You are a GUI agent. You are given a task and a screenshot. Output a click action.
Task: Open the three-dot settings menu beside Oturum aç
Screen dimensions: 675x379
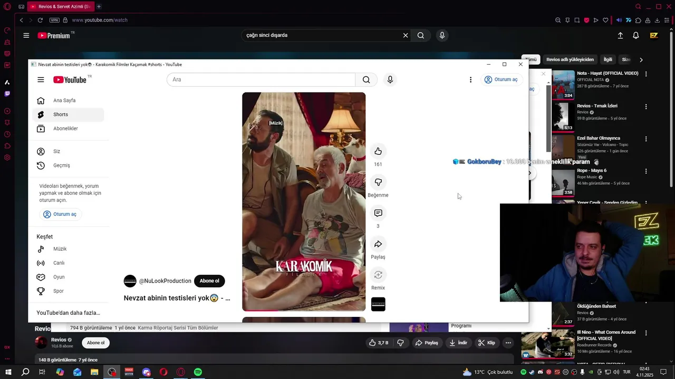(x=470, y=79)
